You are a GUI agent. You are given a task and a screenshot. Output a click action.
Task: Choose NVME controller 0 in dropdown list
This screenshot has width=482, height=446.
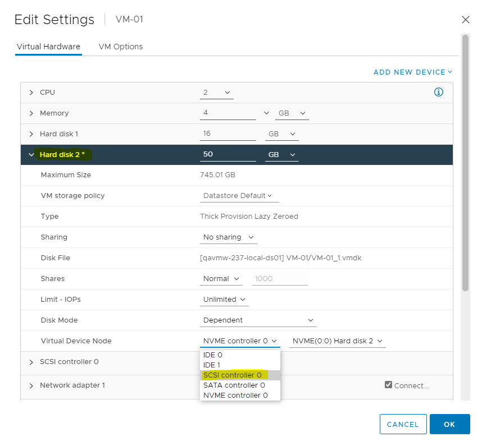(x=240, y=396)
